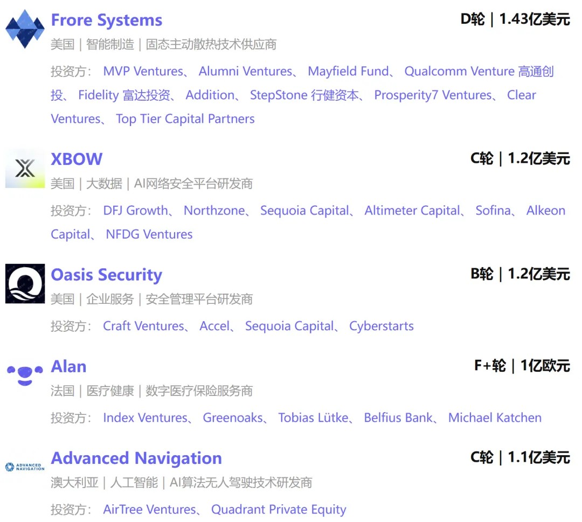
Task: Click Top Tier Capital Partners link
Action: 185,119
